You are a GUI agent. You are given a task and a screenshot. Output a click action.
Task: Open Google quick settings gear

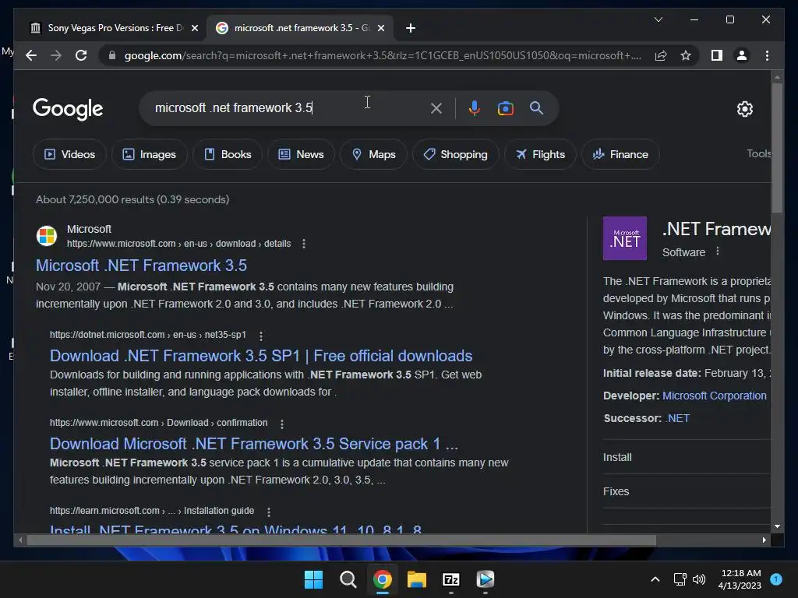pyautogui.click(x=744, y=108)
